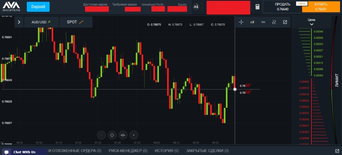The height and width of the screenshot is (155, 342).
Task: Recenter chart with target button
Action: tap(112, 135)
